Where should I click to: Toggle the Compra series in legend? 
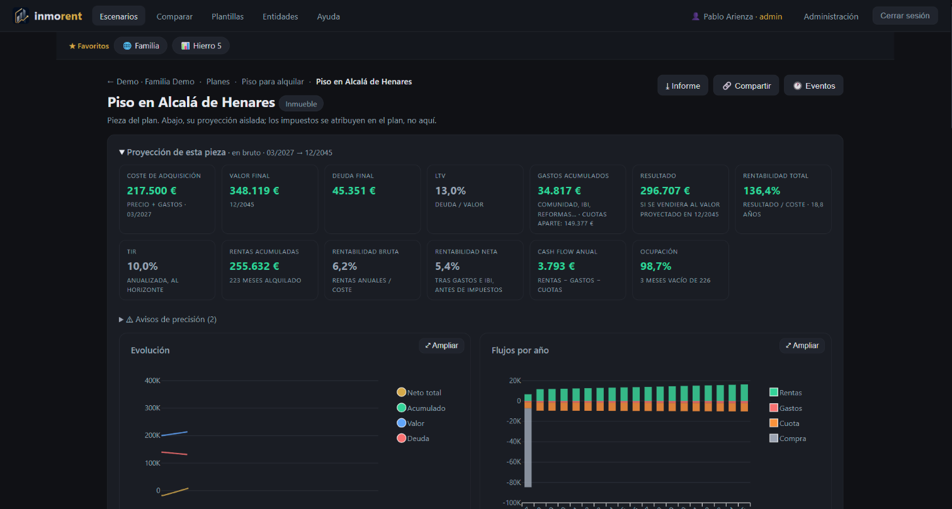(788, 439)
